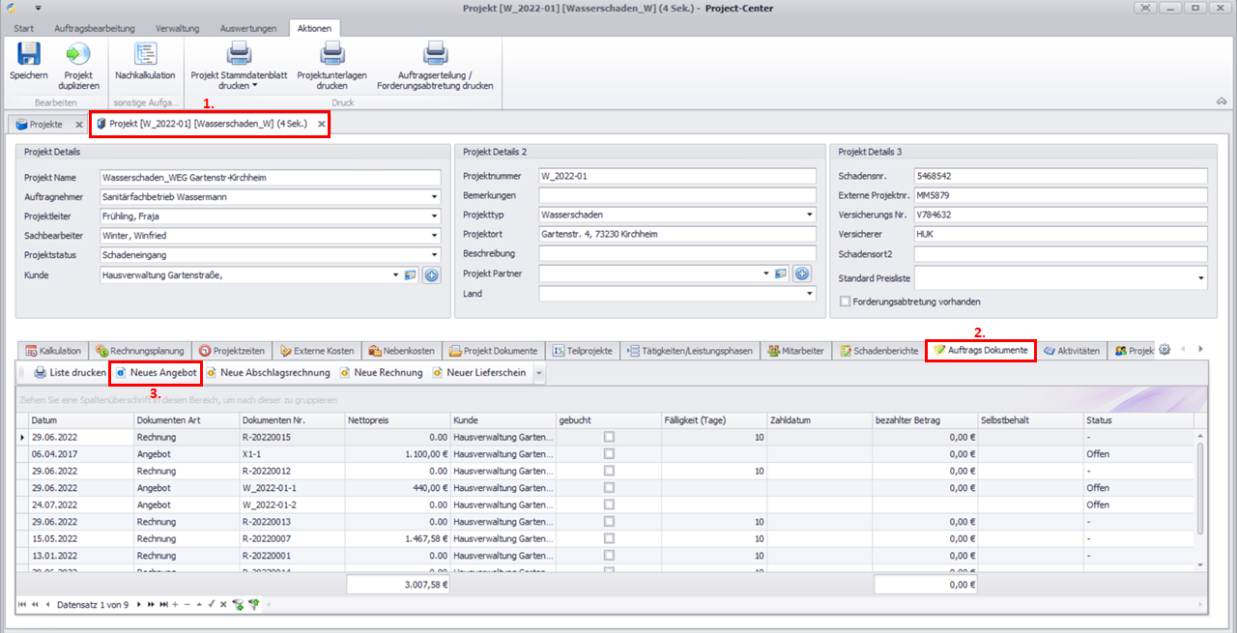This screenshot has height=633, width=1237.
Task: Enable Forderungsabtretung vorhanden checkbox
Action: click(846, 302)
